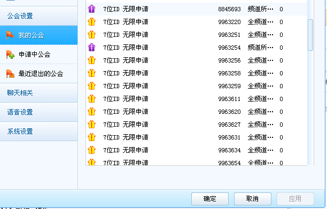Click purple shirt icon for channel 9963254
This screenshot has height=209, width=327.
(91, 48)
